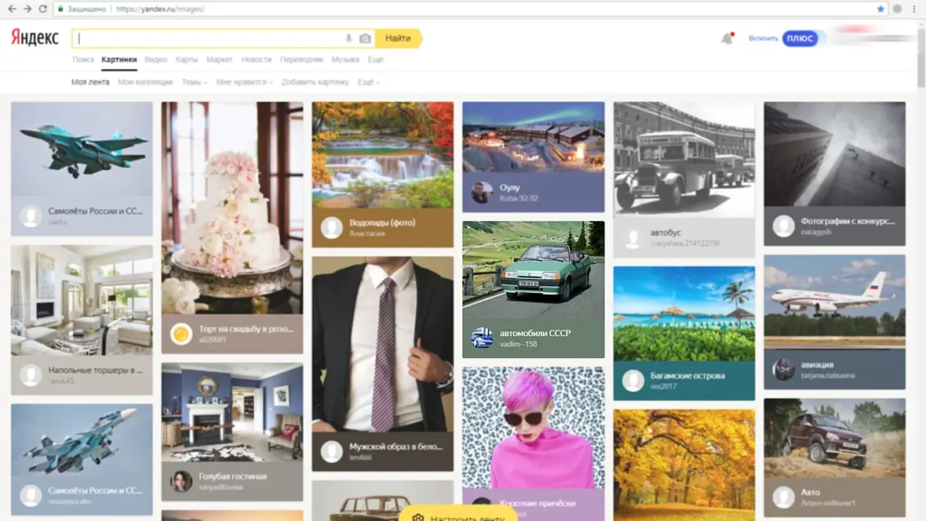Open the autumn trees image
Screen dimensions: 926x521
[x=684, y=465]
